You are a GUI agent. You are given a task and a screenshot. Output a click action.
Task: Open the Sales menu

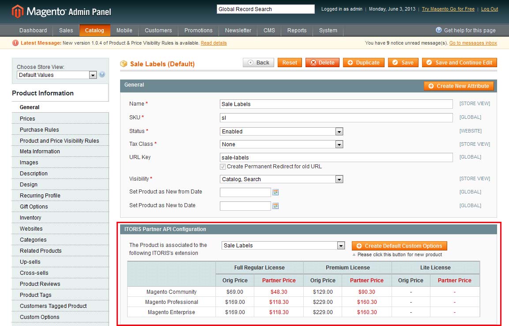[66, 30]
